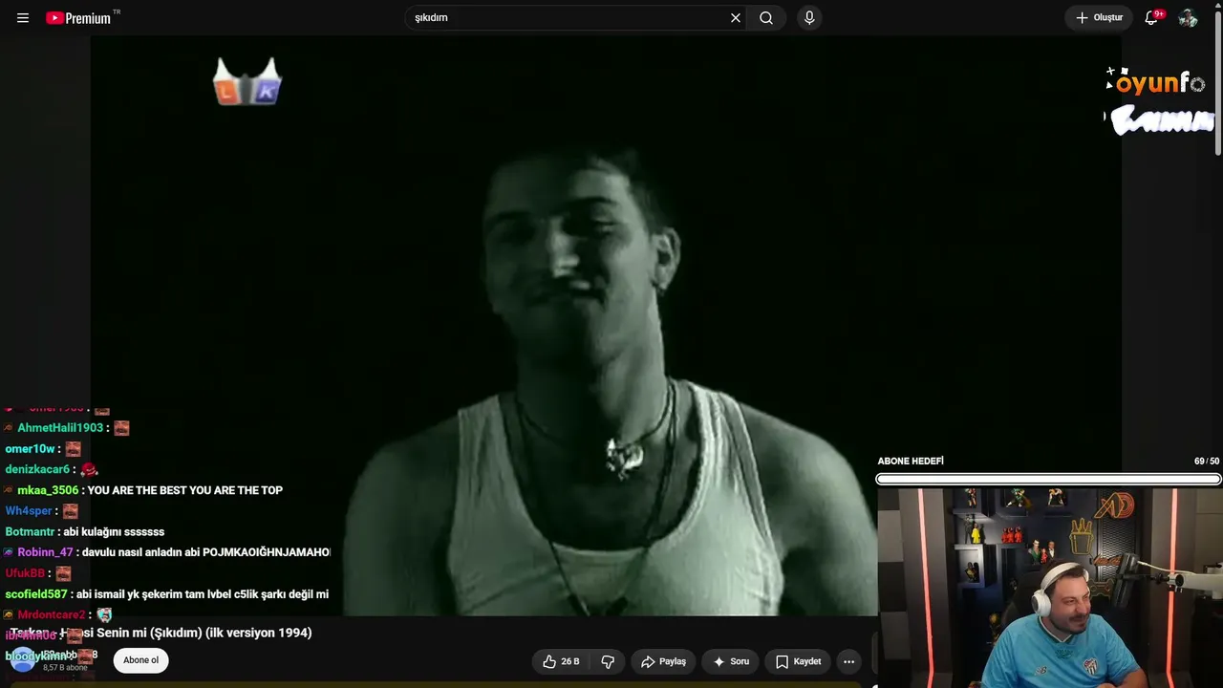
Task: Click the 69 / 50 goal counter
Action: [x=1207, y=462]
